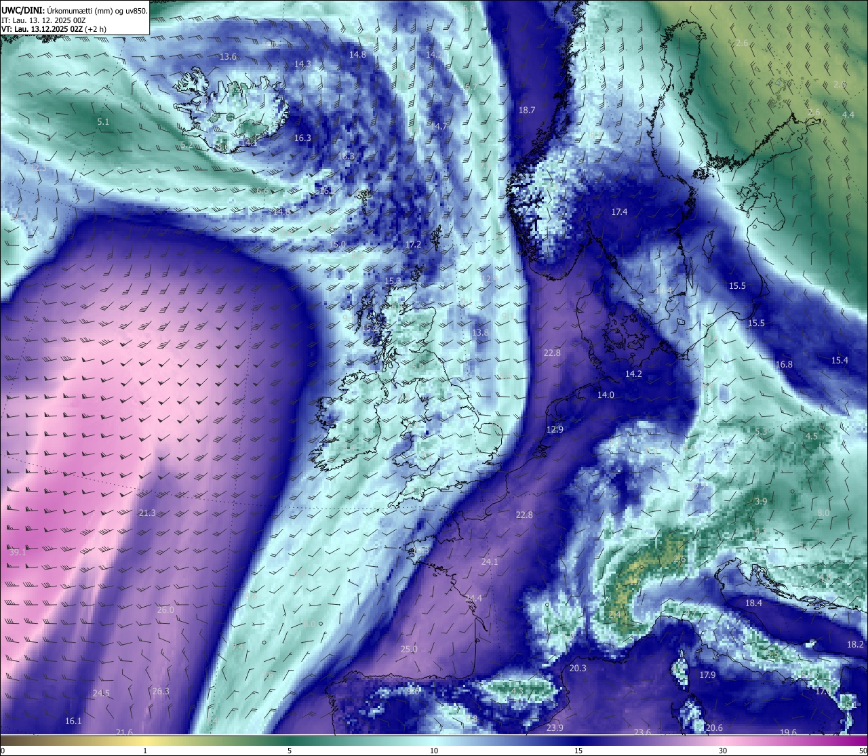Image resolution: width=868 pixels, height=756 pixels.
Task: Click the 14.0 value over northern Germany
Action: coord(606,395)
